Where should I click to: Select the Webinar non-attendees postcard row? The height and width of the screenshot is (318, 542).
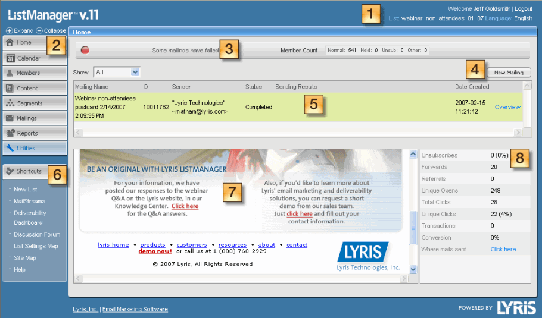point(298,107)
